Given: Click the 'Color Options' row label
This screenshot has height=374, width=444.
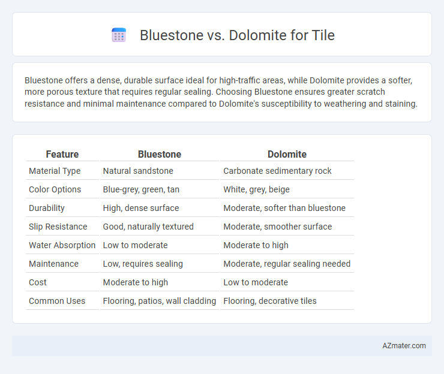Looking at the screenshot, I should pos(55,189).
